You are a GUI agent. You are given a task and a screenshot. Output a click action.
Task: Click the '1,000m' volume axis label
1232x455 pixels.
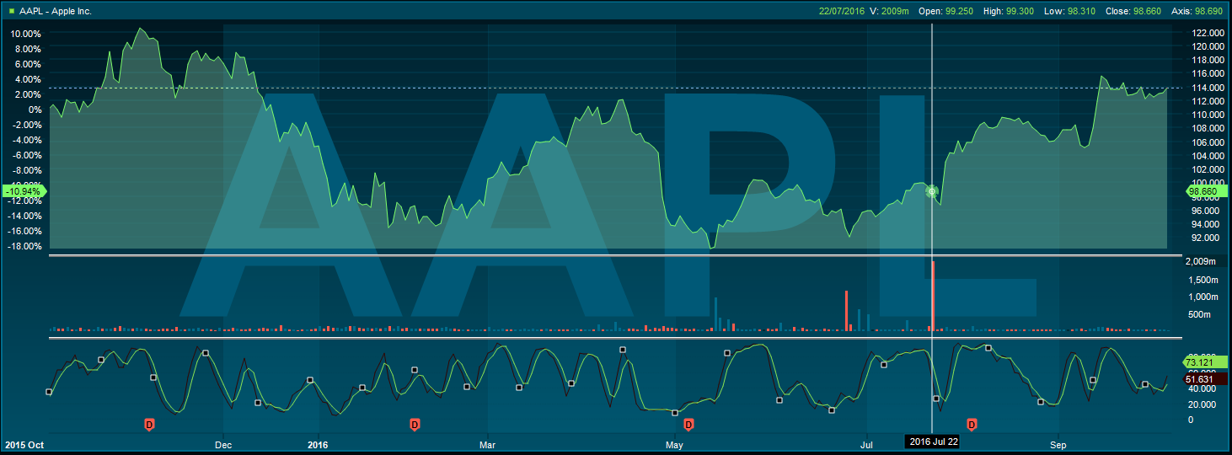(x=1203, y=297)
